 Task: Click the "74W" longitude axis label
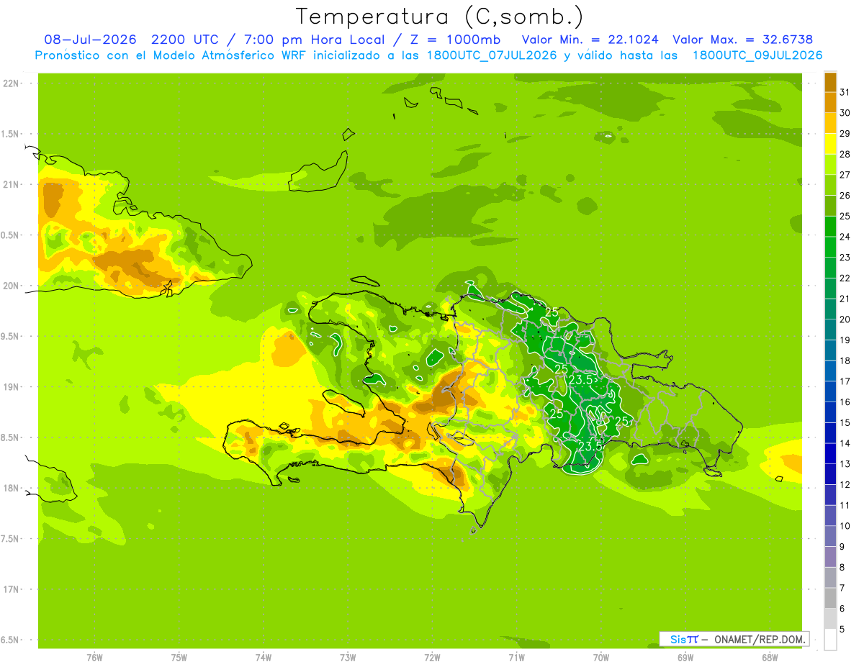tap(264, 658)
